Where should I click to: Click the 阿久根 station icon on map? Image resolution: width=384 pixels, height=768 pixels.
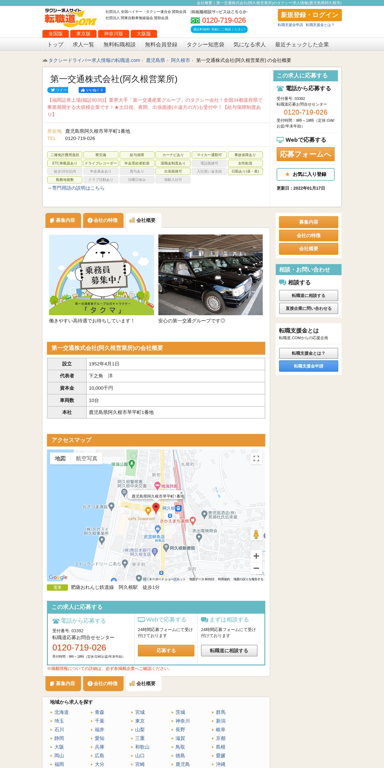(178, 508)
